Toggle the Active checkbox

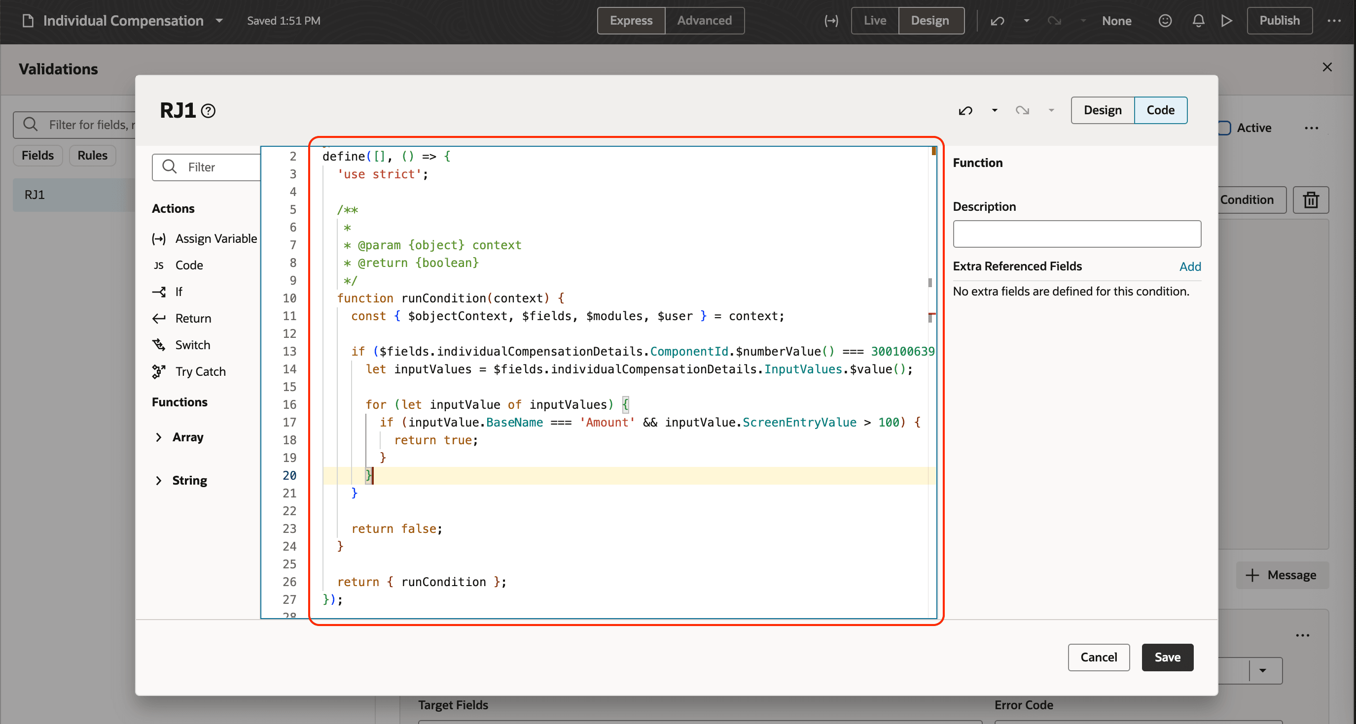[x=1224, y=128]
